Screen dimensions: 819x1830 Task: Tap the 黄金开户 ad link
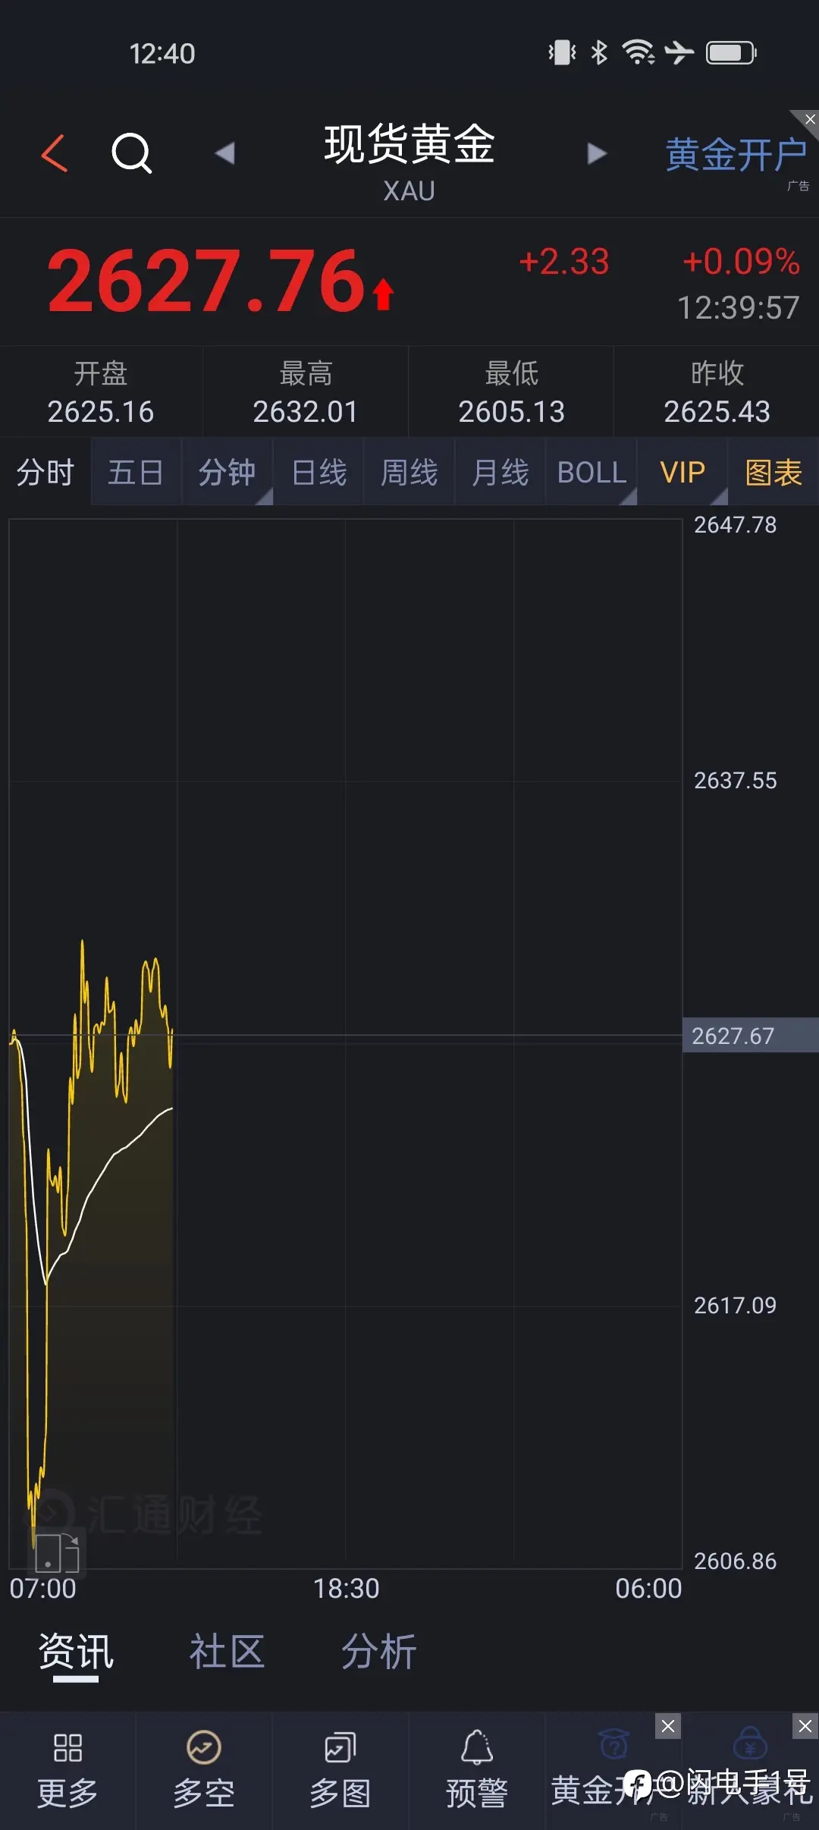pyautogui.click(x=736, y=155)
